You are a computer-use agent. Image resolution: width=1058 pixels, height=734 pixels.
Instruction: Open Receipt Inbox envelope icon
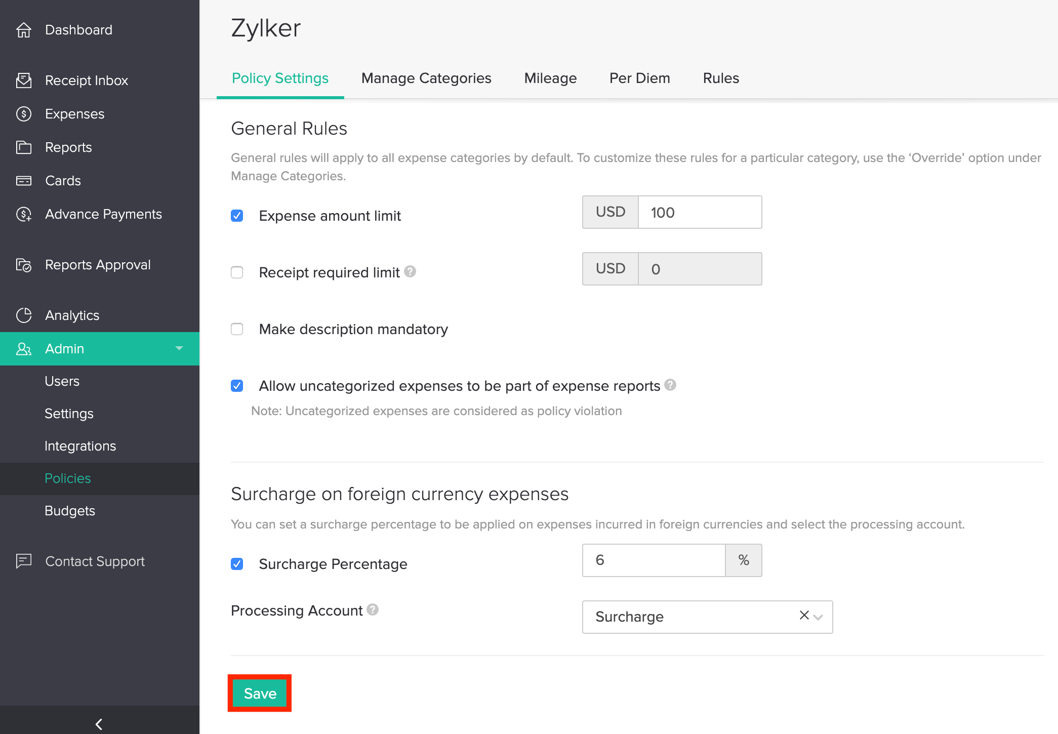tap(24, 80)
